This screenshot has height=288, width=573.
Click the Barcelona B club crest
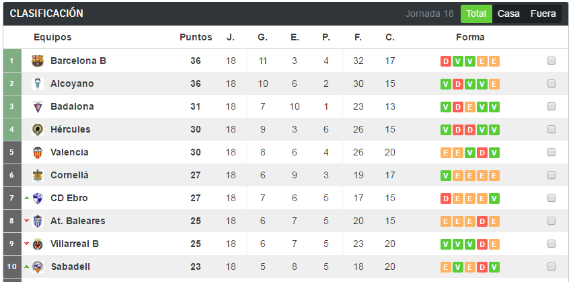[38, 61]
